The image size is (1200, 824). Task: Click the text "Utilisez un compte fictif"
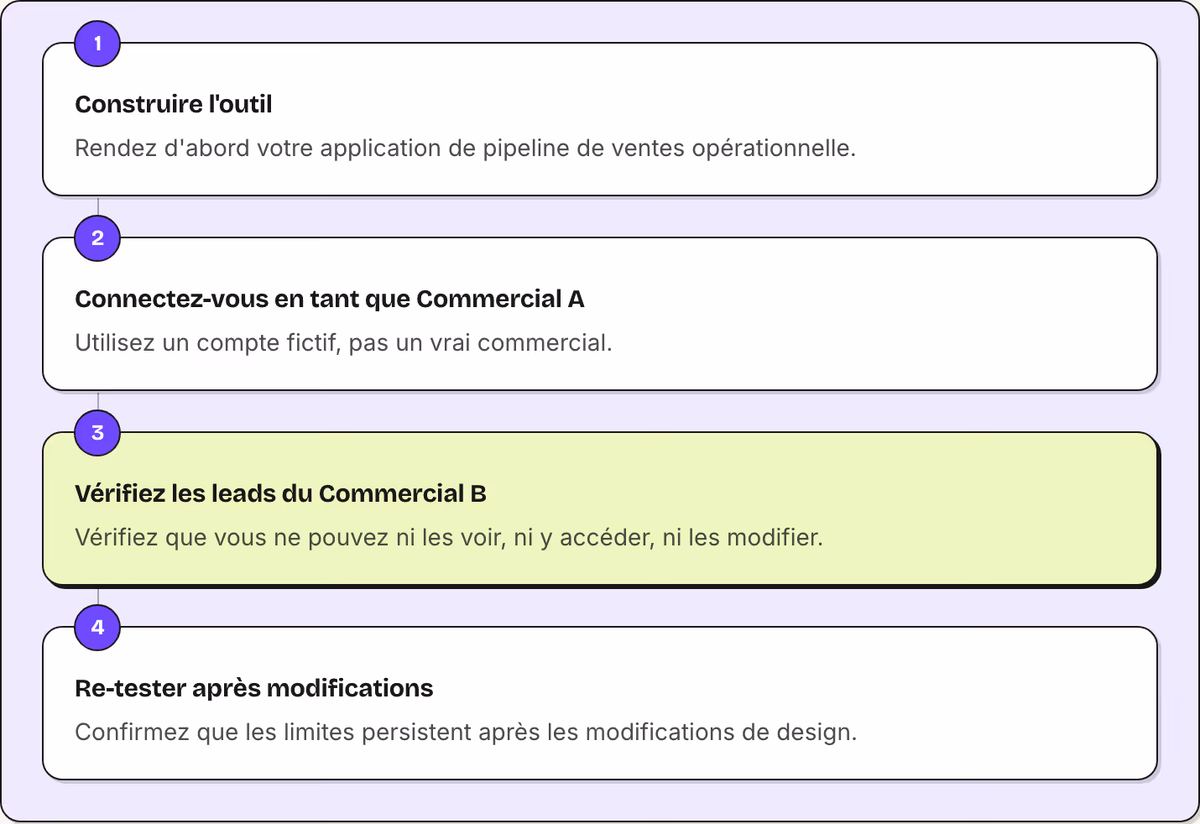(207, 343)
